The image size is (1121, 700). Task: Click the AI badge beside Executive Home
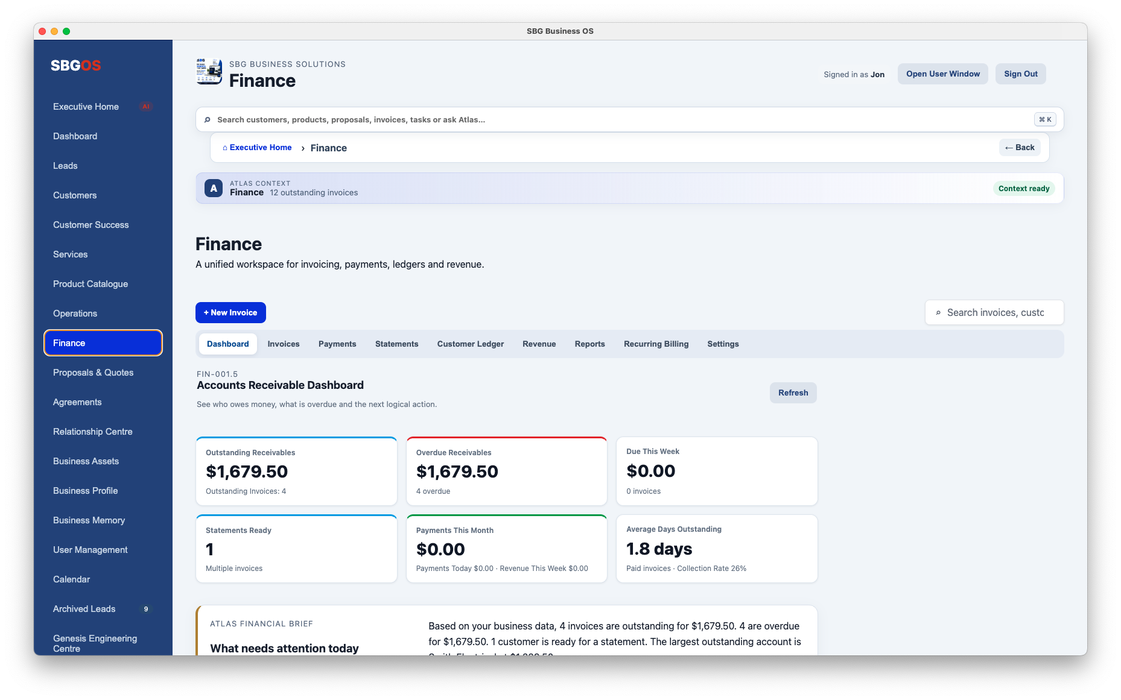145,107
